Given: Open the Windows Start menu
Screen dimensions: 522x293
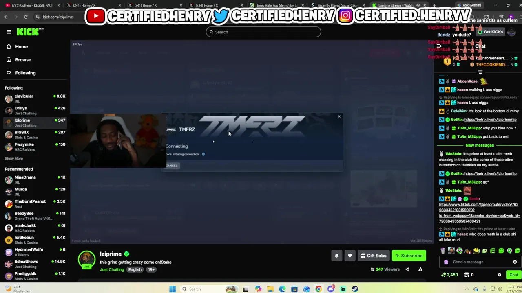Looking at the screenshot, I should 173,289.
